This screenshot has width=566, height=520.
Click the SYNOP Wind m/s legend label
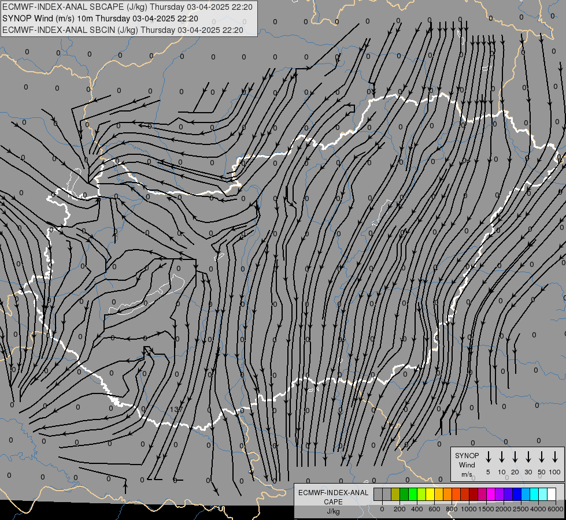coord(467,465)
